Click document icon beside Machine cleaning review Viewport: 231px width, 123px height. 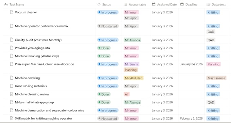12,94
